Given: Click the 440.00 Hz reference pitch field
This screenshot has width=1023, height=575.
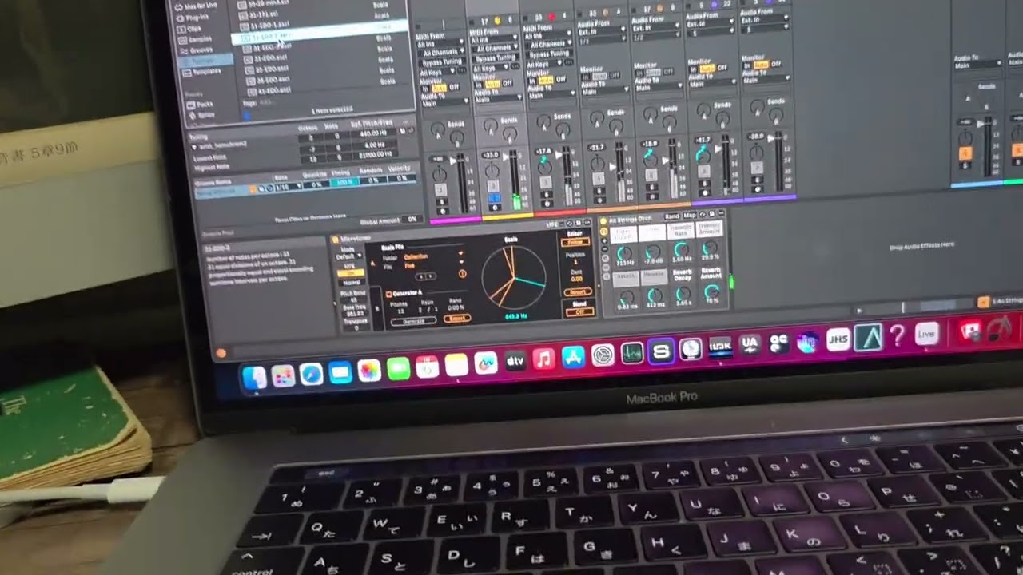Looking at the screenshot, I should 372,133.
